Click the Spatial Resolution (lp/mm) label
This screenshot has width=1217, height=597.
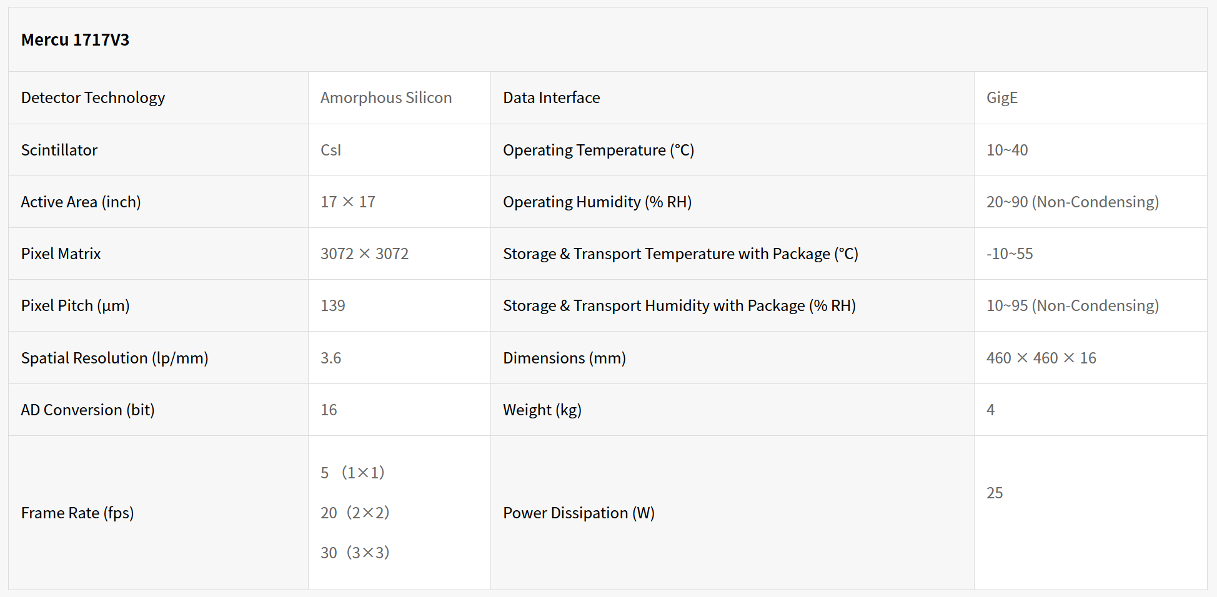tap(114, 358)
